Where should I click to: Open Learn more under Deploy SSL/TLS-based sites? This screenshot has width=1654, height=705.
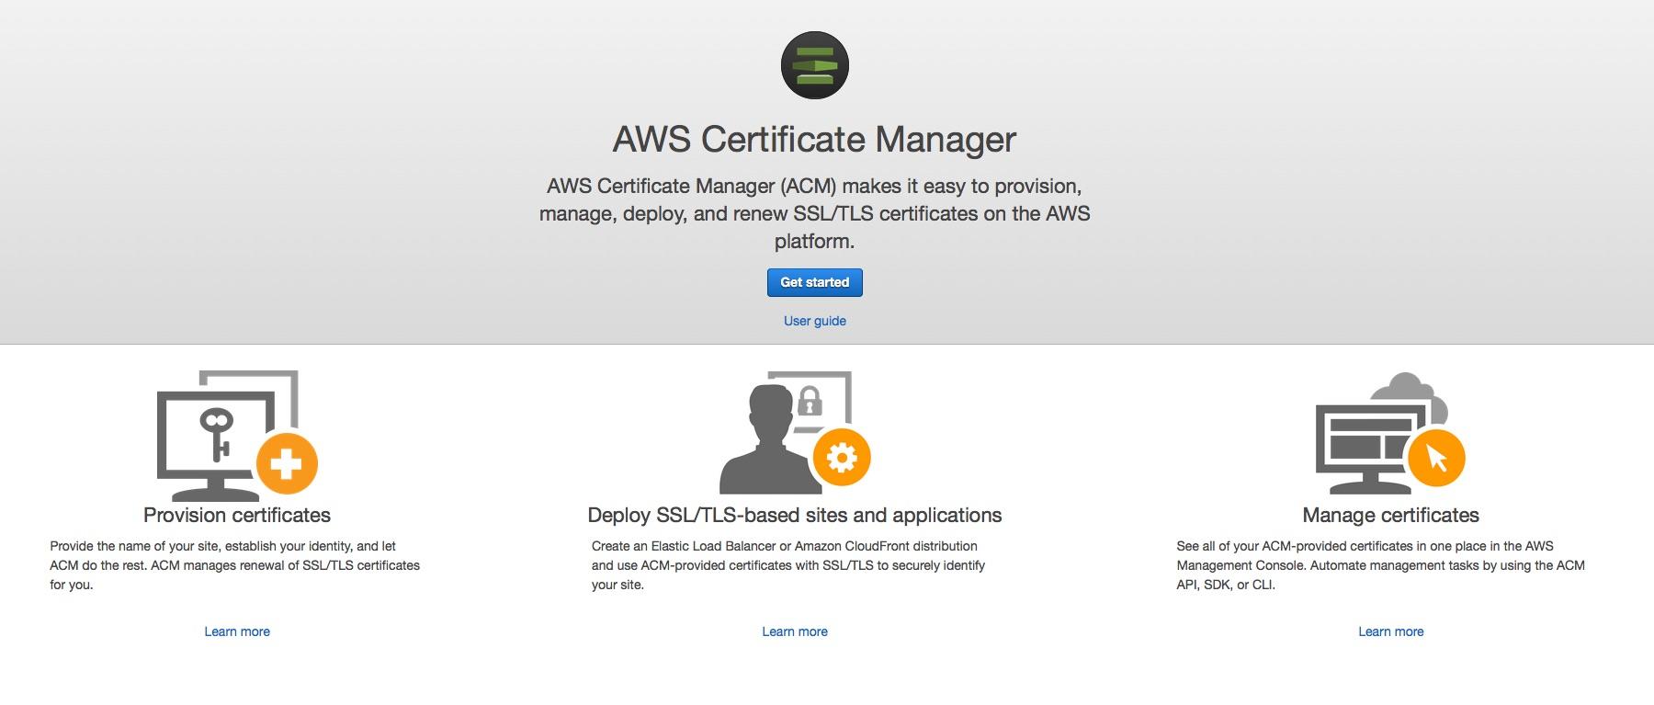(795, 631)
